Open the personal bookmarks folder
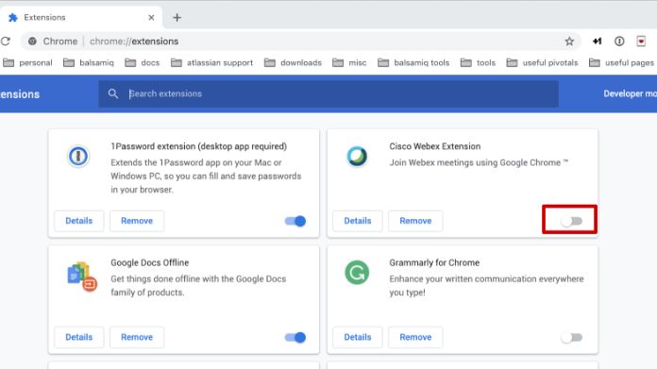The image size is (657, 369). click(x=27, y=63)
